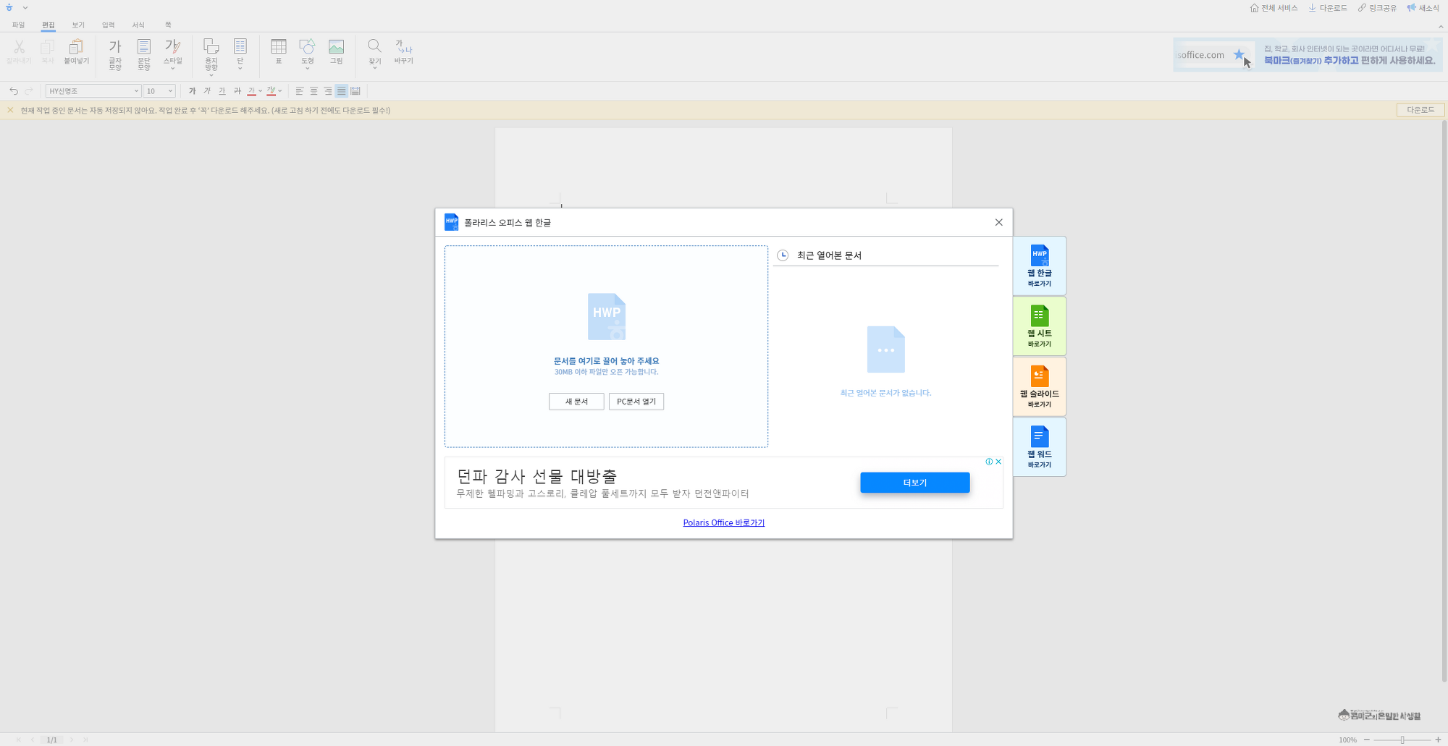Switch to the 쪽 tab
This screenshot has height=746, width=1448.
pos(168,25)
